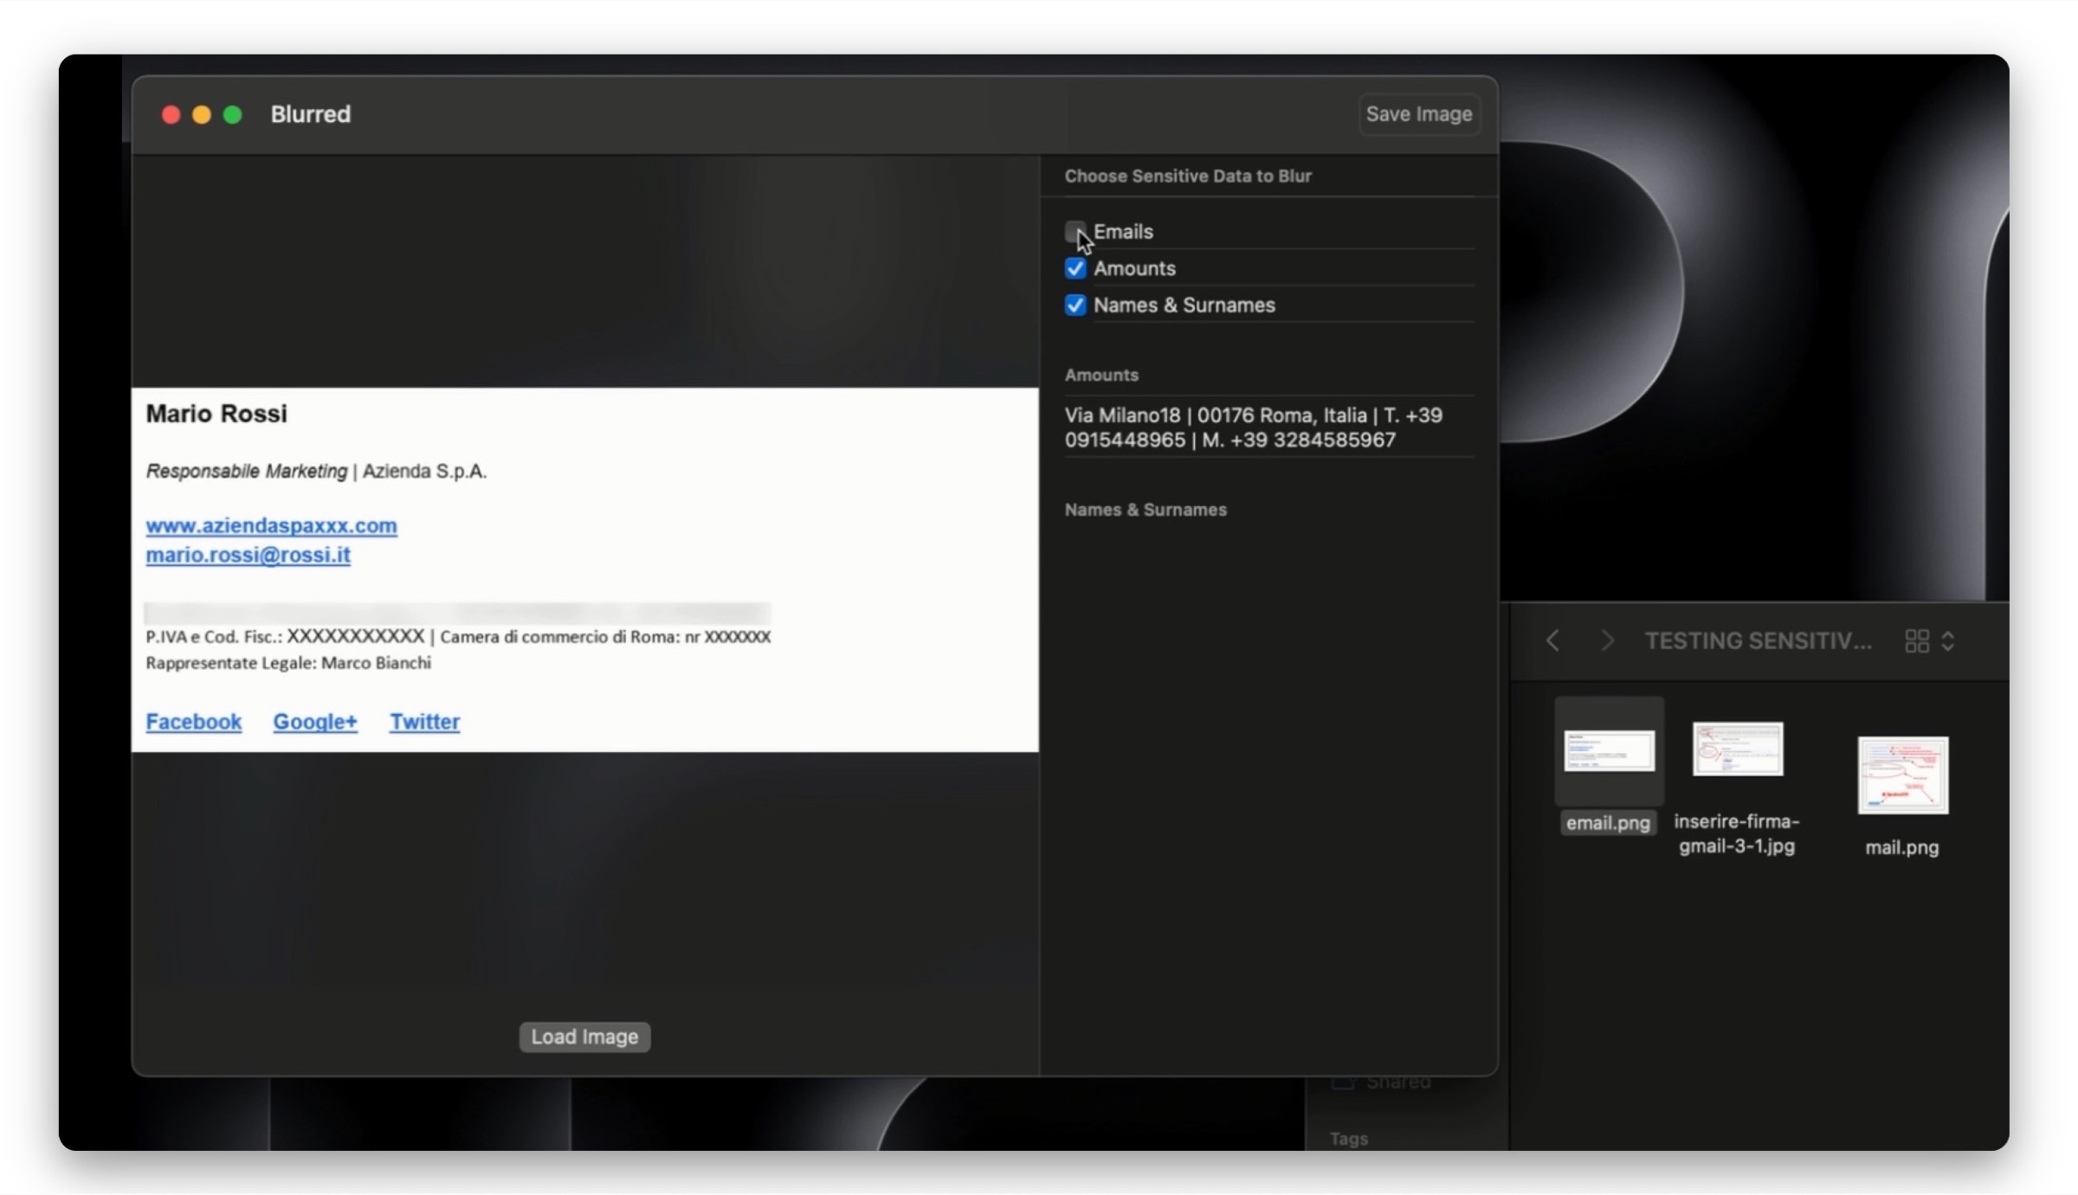
Task: Click the yellow minimize window button
Action: coord(201,114)
